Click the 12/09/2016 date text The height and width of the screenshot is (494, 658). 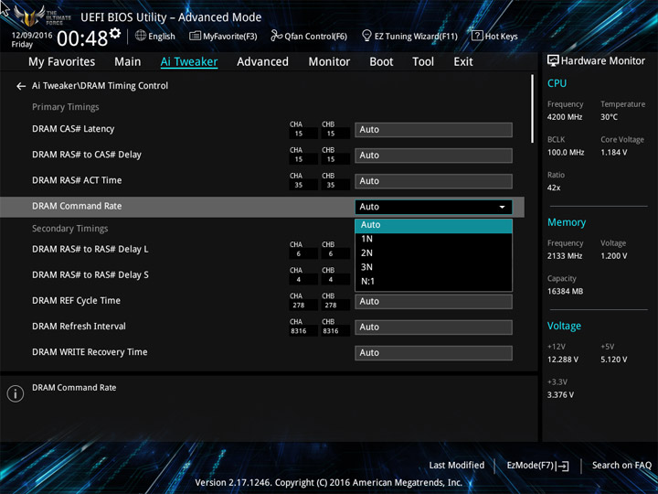coord(32,36)
